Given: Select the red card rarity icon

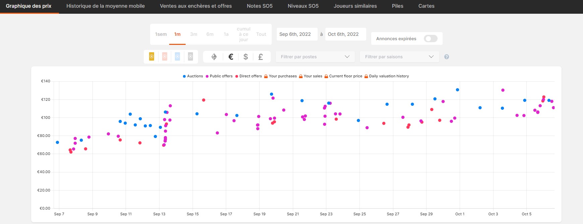Looking at the screenshot, I should pyautogui.click(x=165, y=57).
